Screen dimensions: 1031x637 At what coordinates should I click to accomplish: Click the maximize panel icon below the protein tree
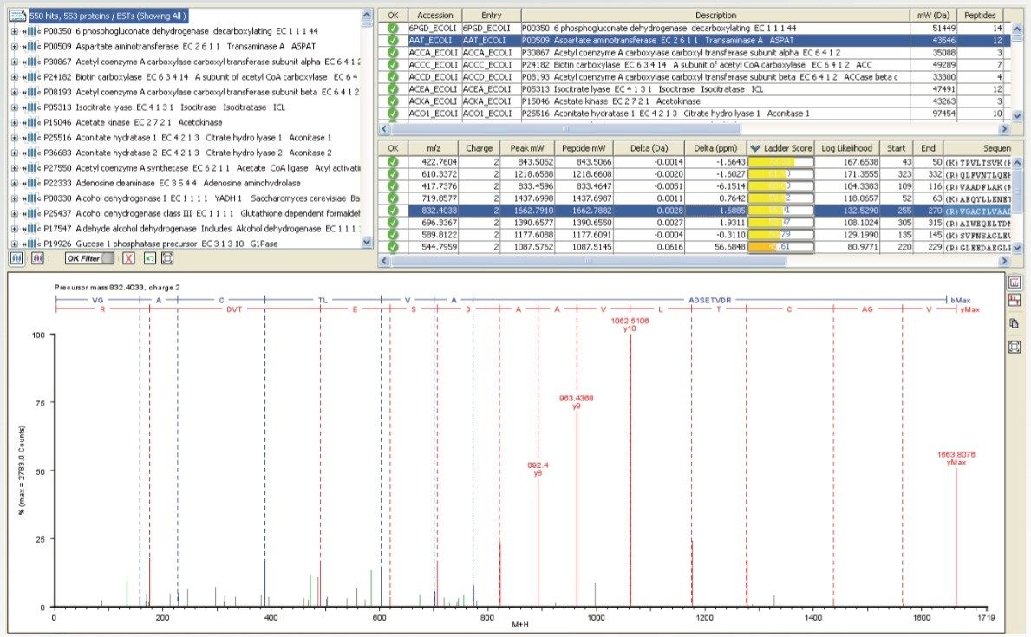click(167, 258)
